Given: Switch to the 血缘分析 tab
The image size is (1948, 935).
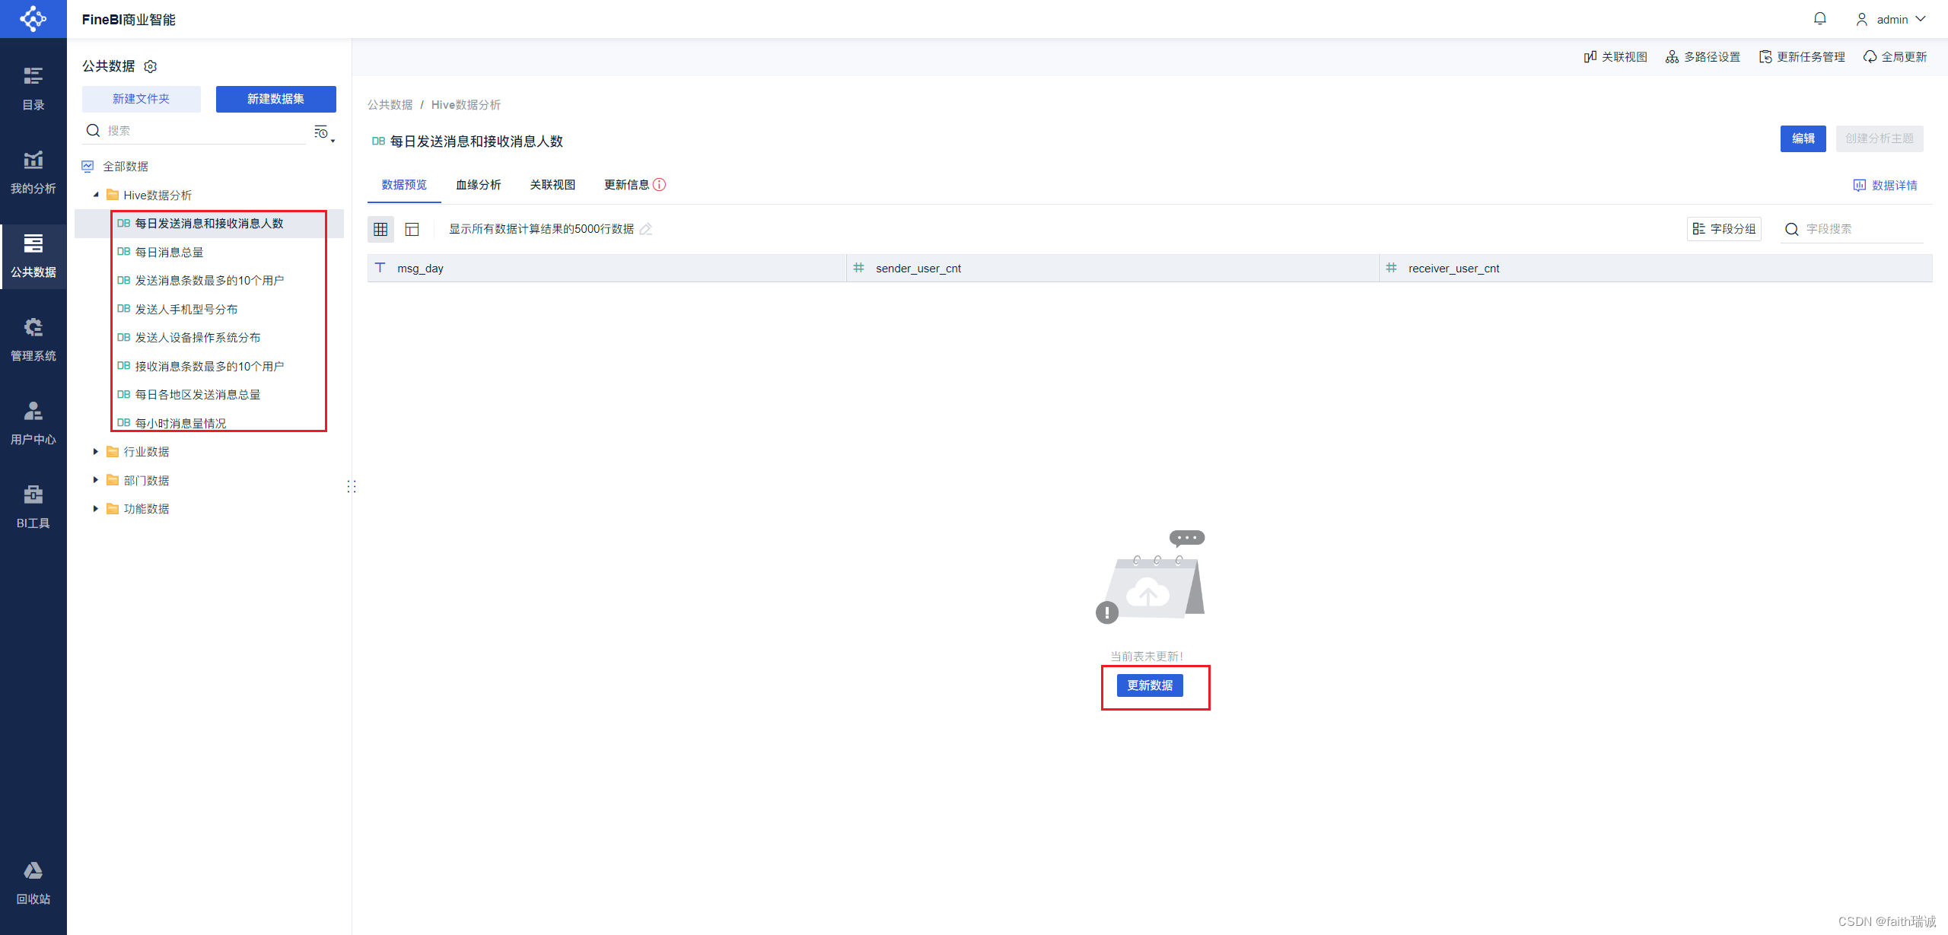Looking at the screenshot, I should click(x=478, y=185).
